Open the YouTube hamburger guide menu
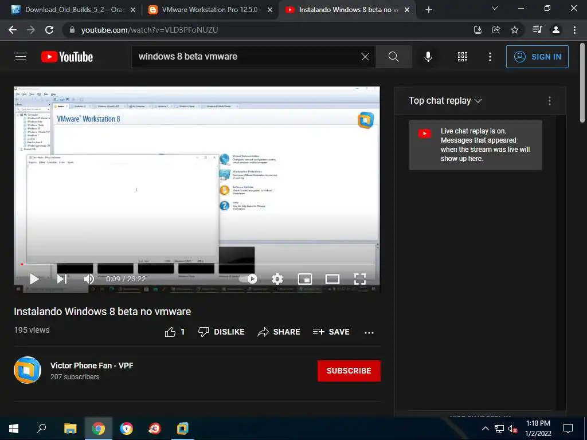The width and height of the screenshot is (587, 440). pyautogui.click(x=21, y=57)
